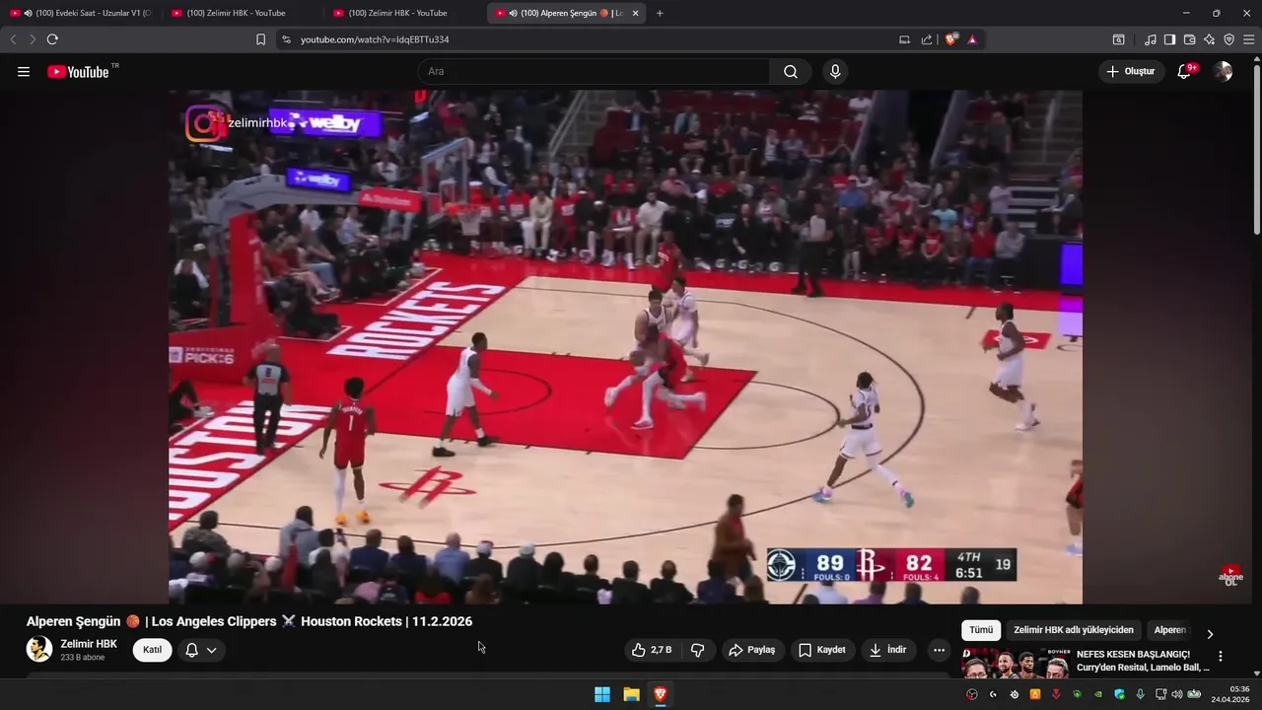Open NVIDIA tray icon
The width and height of the screenshot is (1262, 710).
[x=1098, y=694]
